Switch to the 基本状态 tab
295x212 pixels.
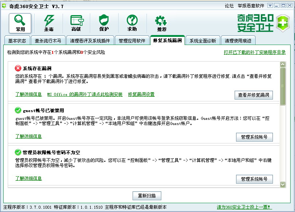[17, 41]
